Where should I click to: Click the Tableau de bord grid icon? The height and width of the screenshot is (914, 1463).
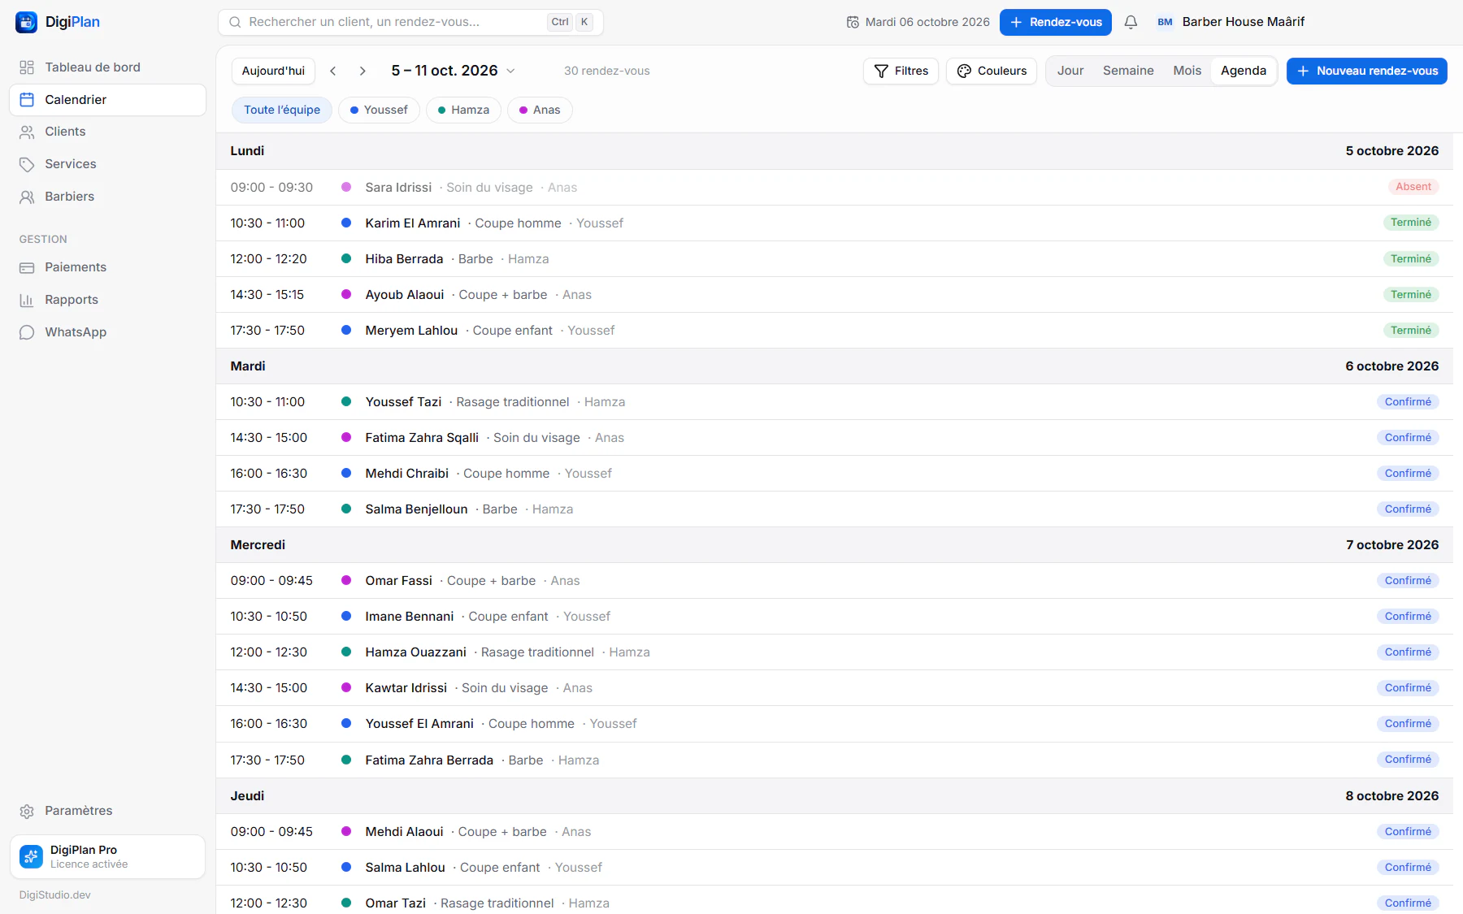(x=27, y=67)
